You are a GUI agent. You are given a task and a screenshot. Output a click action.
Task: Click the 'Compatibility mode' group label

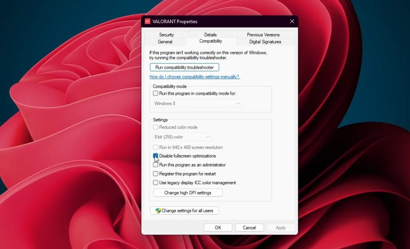click(x=170, y=86)
